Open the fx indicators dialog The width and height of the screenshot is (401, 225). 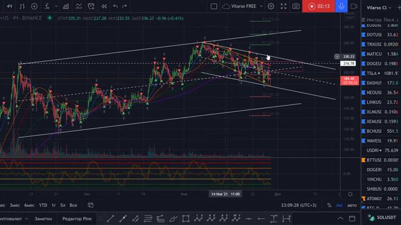click(x=47, y=6)
